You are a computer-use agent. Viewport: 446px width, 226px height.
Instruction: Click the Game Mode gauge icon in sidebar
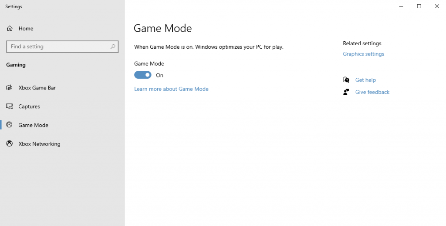[x=9, y=125]
